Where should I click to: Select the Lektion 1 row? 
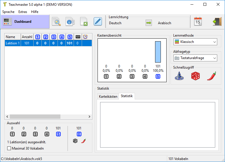13,43
